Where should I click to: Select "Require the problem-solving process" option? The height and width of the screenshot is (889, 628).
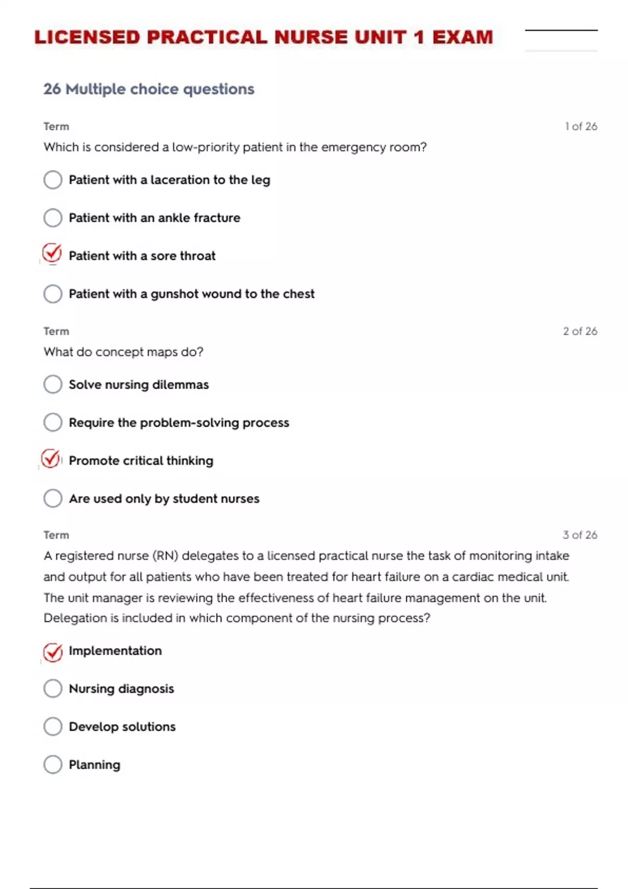53,423
